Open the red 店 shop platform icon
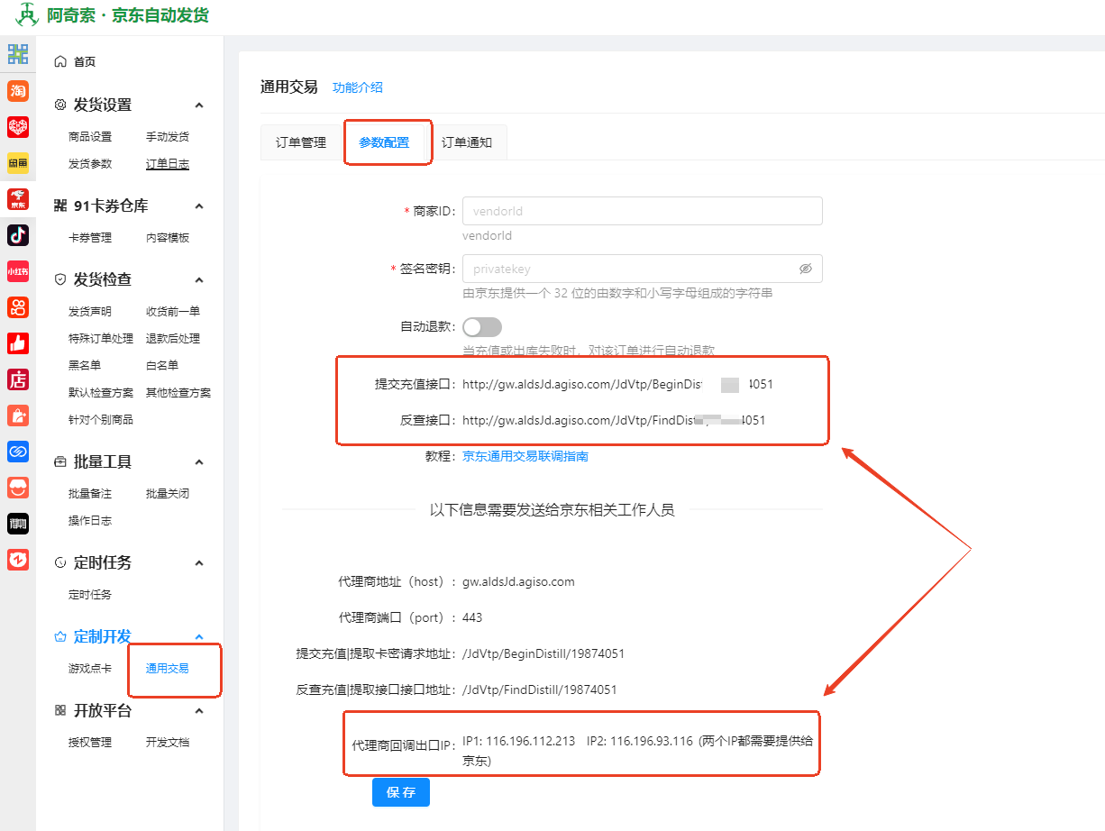The width and height of the screenshot is (1105, 831). tap(18, 379)
